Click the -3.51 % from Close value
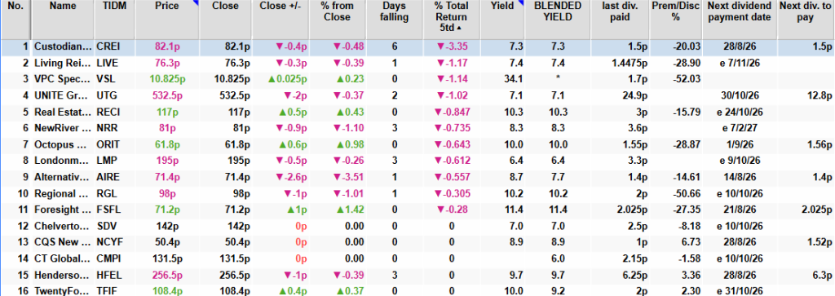This screenshot has height=296, width=835. (x=348, y=176)
